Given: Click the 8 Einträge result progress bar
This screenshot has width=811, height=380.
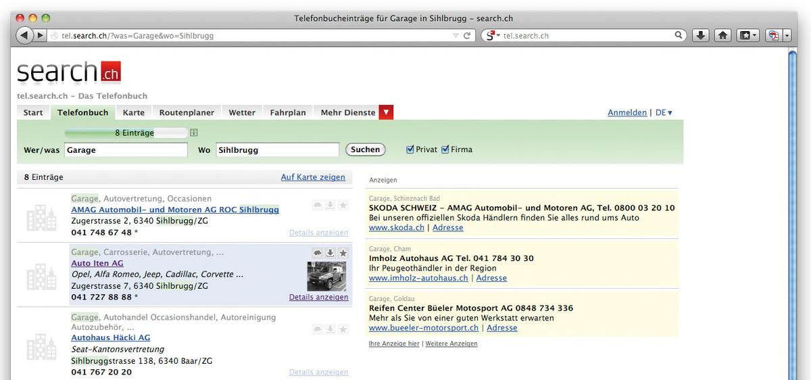Looking at the screenshot, I should pos(126,133).
